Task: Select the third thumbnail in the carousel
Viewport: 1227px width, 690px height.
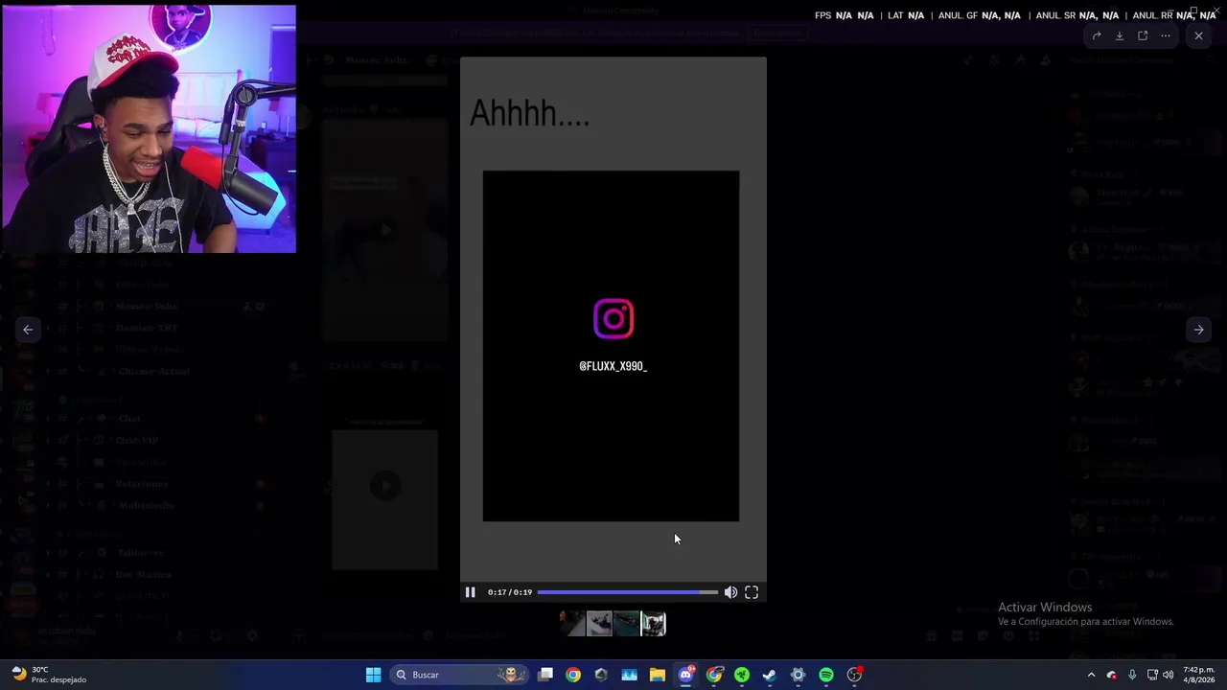Action: coord(626,624)
